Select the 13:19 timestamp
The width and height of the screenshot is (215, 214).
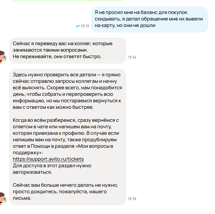point(132,199)
